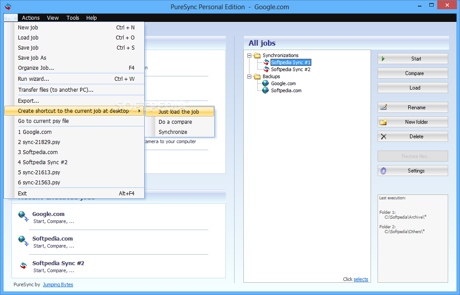Click the New folder button label

pyautogui.click(x=416, y=122)
